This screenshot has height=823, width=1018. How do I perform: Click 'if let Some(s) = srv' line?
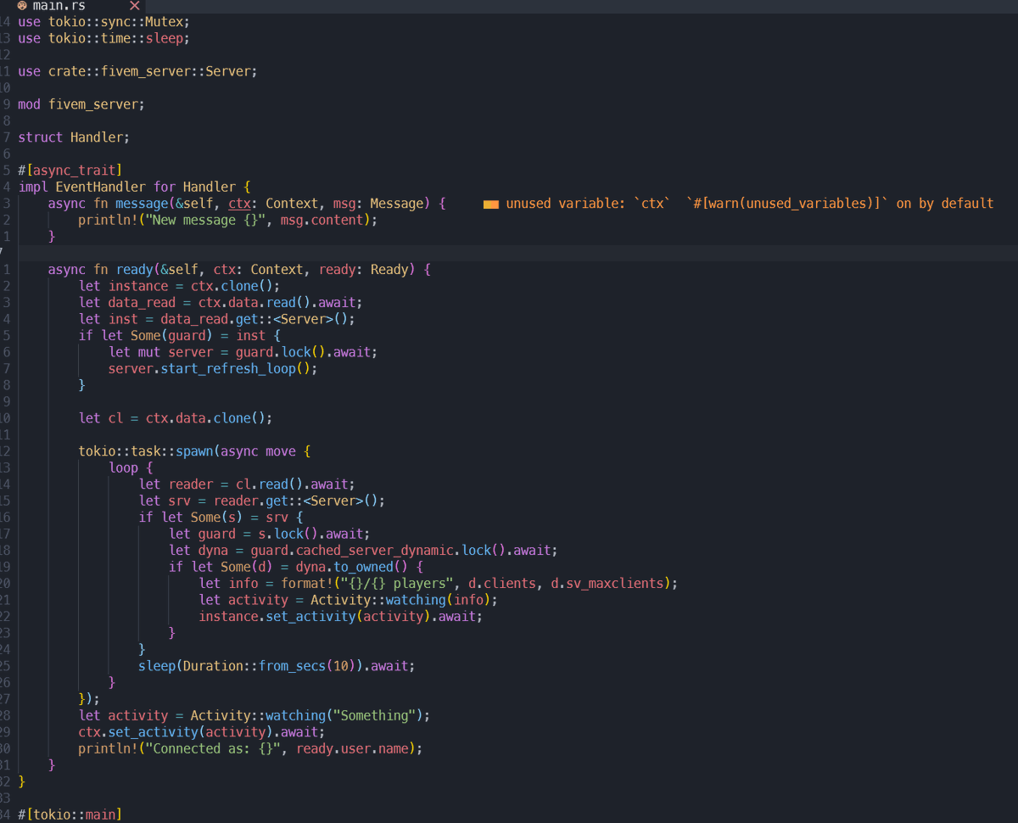tap(221, 518)
